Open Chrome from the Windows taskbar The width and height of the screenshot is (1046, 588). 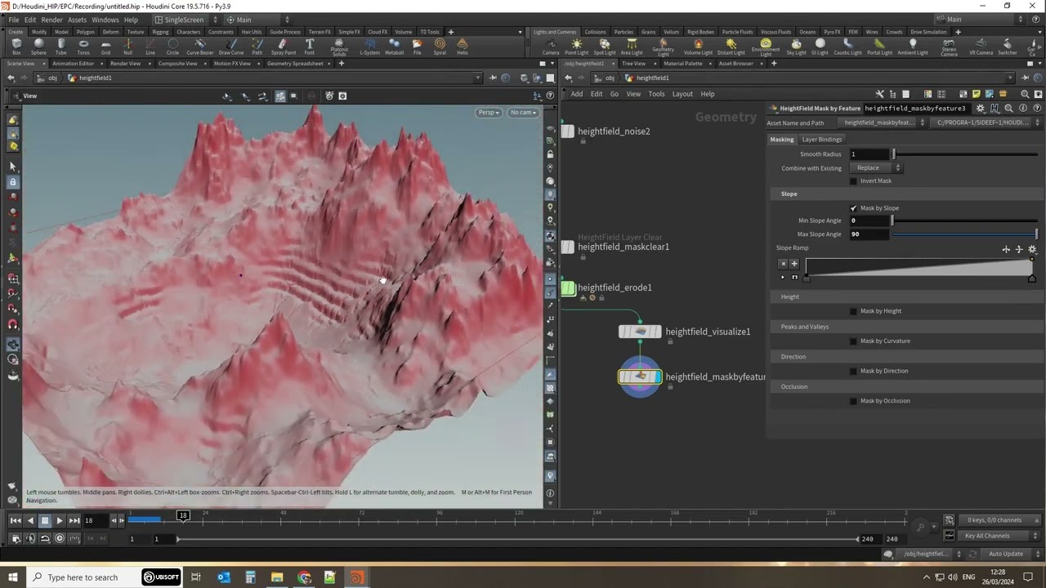(x=304, y=577)
